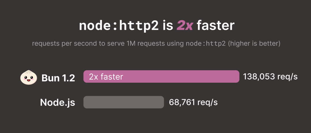This screenshot has height=133, width=311.
Task: Select the Bun 1.2 label
Action: (x=58, y=78)
